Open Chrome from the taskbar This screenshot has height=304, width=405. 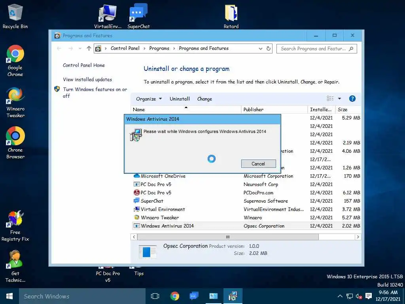pos(175,296)
